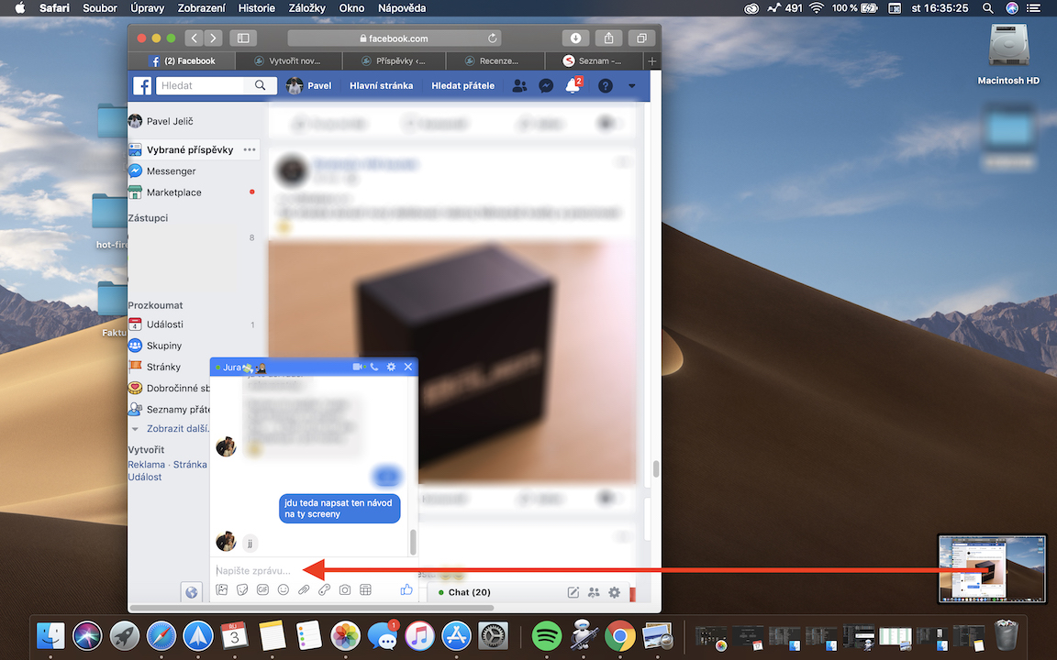Open the Facebook help question mark
This screenshot has height=660, width=1057.
606,85
